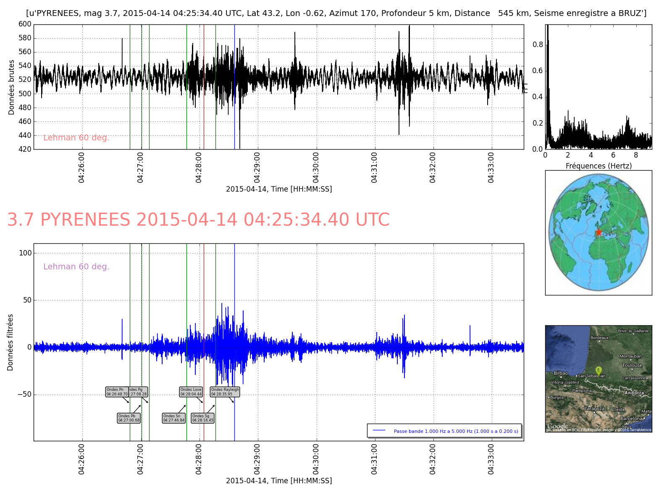This screenshot has width=672, height=490.
Task: Click the Fréquences (Hertz) axis label
Action: [x=598, y=166]
